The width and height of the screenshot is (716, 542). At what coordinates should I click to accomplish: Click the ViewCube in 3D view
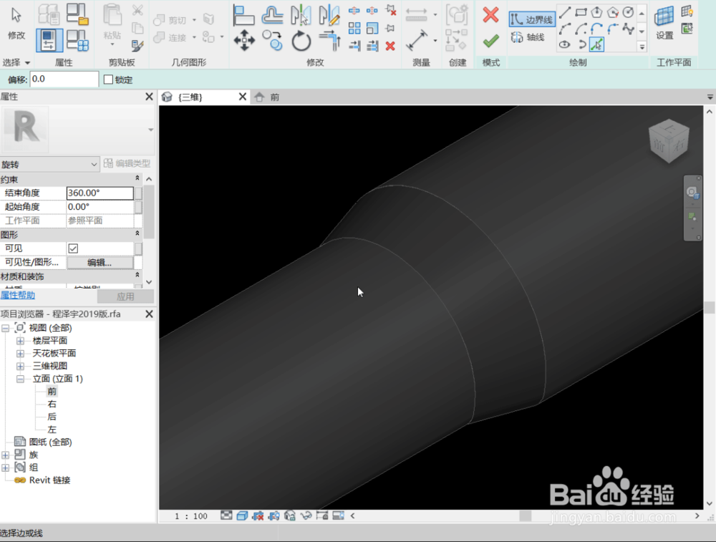669,140
